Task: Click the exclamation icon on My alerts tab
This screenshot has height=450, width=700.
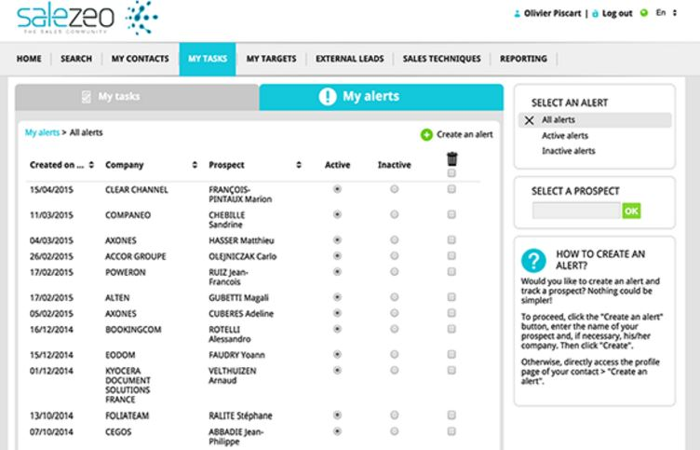Action: [328, 96]
